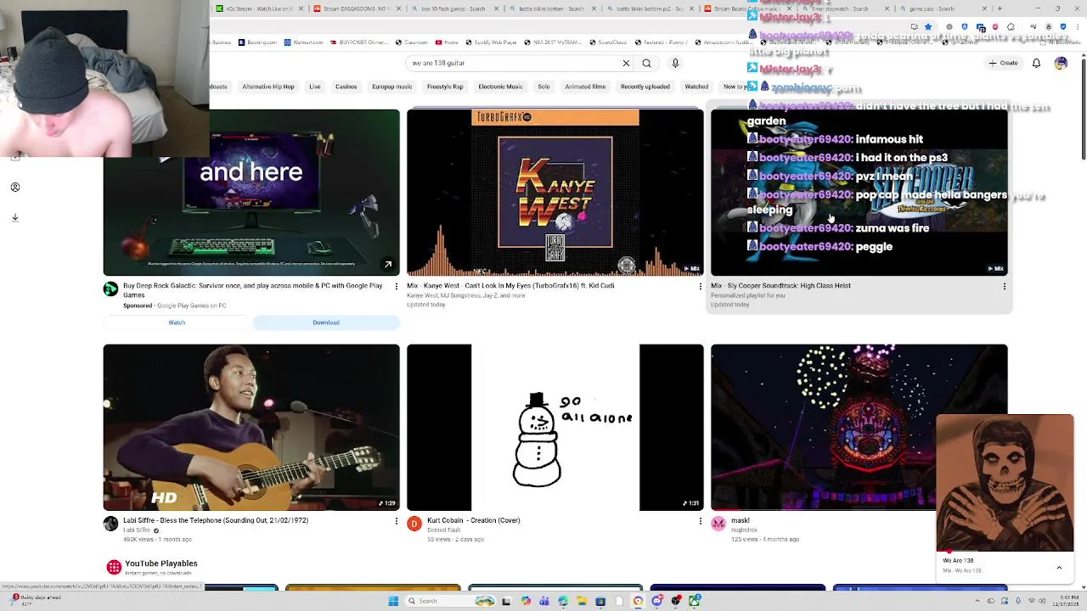Open Windows Start menu
Screen dimensions: 1087x611
(393, 601)
